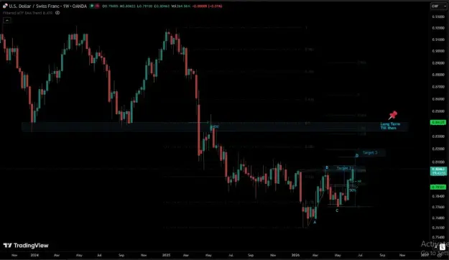Select the Target 3 label
This screenshot has width=449, height=260.
(x=370, y=152)
